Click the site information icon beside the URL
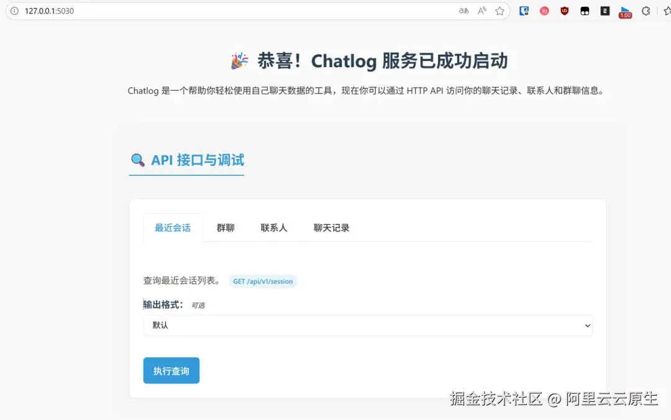Screen dimensions: 671x420 pyautogui.click(x=14, y=11)
